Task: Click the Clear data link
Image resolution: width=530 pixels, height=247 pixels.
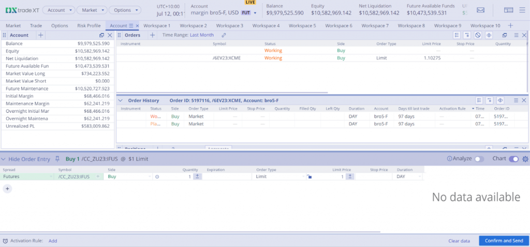Action: coord(459,241)
